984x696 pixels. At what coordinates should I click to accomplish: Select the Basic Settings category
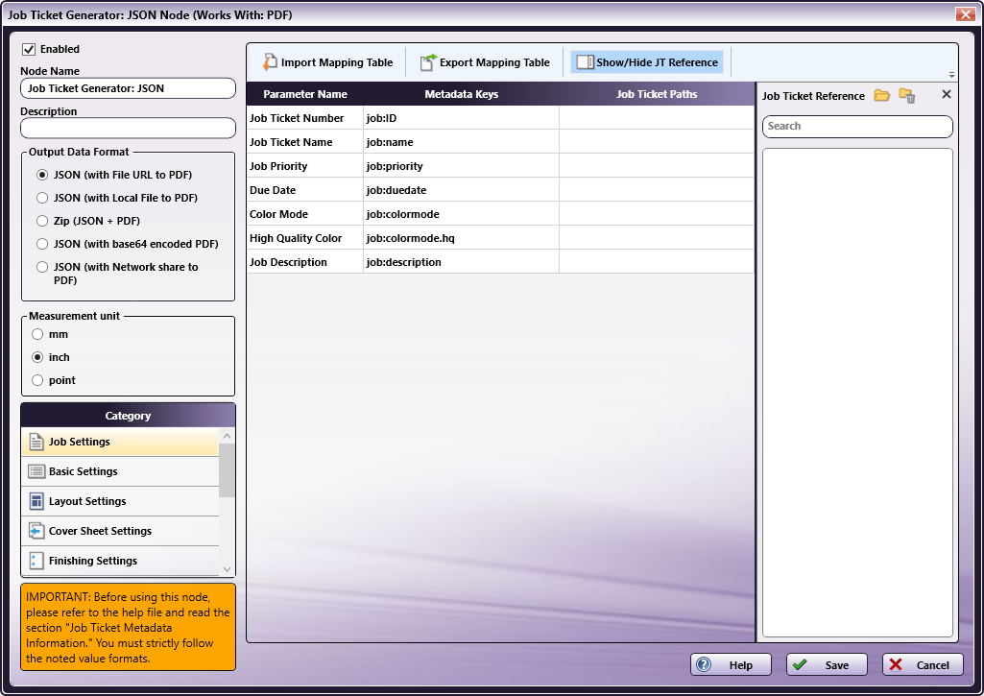tap(120, 471)
